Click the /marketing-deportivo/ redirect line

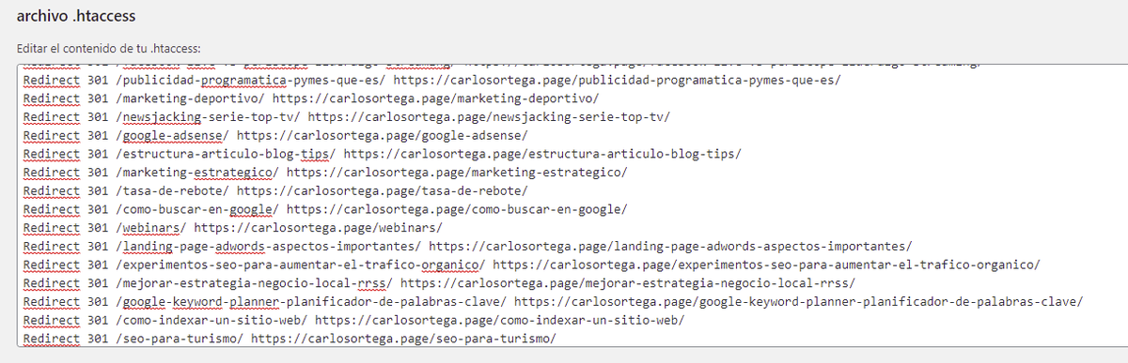(x=310, y=98)
